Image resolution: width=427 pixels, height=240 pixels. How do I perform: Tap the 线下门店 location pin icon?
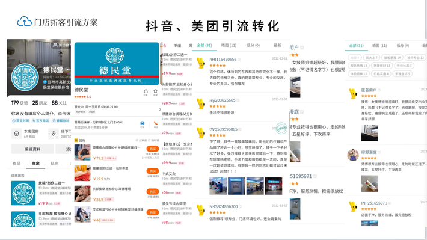point(54,134)
